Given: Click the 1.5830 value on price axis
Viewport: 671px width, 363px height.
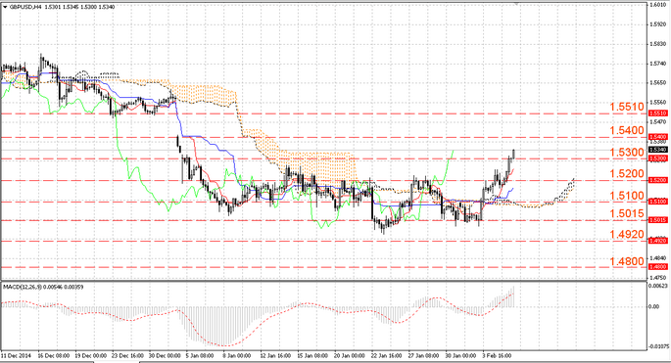Looking at the screenshot, I should pyautogui.click(x=657, y=44).
